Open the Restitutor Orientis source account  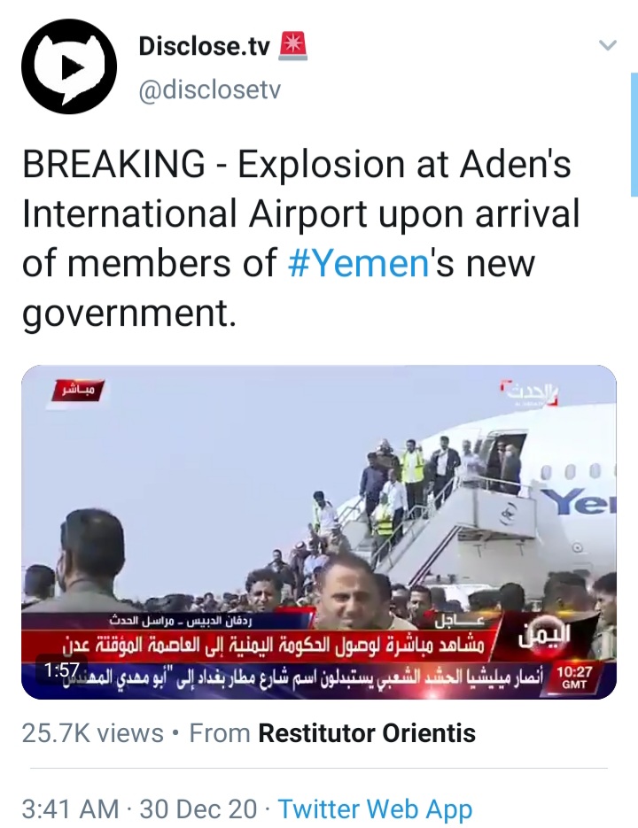pyautogui.click(x=367, y=733)
